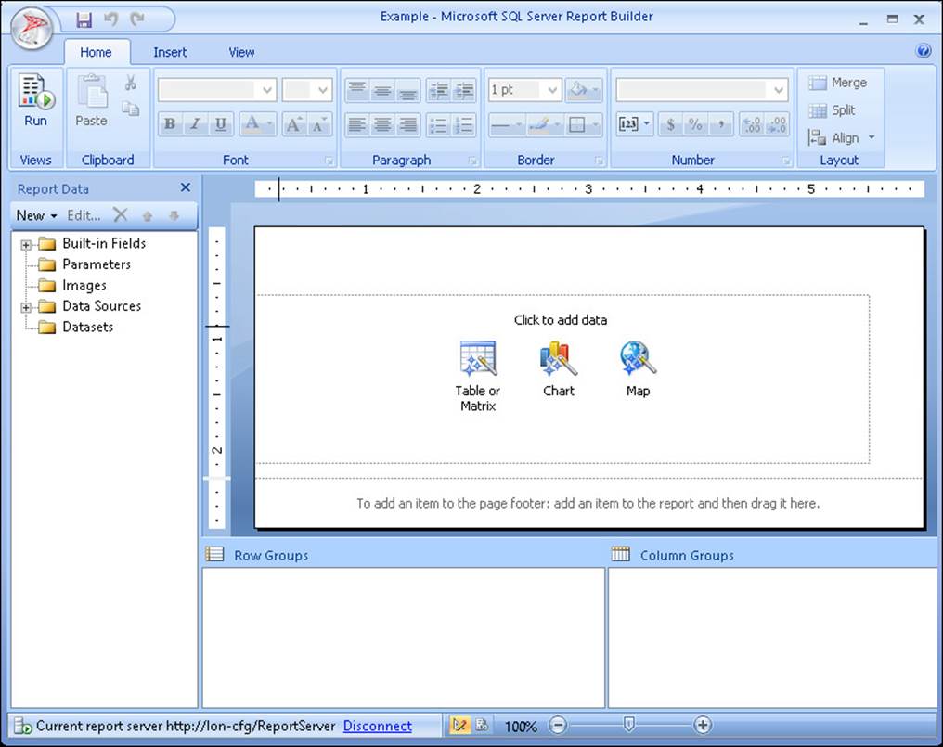
Task: Open the Align layout dropdown
Action: pyautogui.click(x=841, y=137)
